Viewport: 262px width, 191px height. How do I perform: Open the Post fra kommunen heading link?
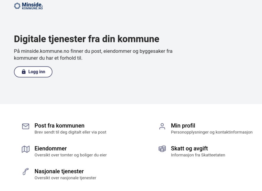pos(59,126)
